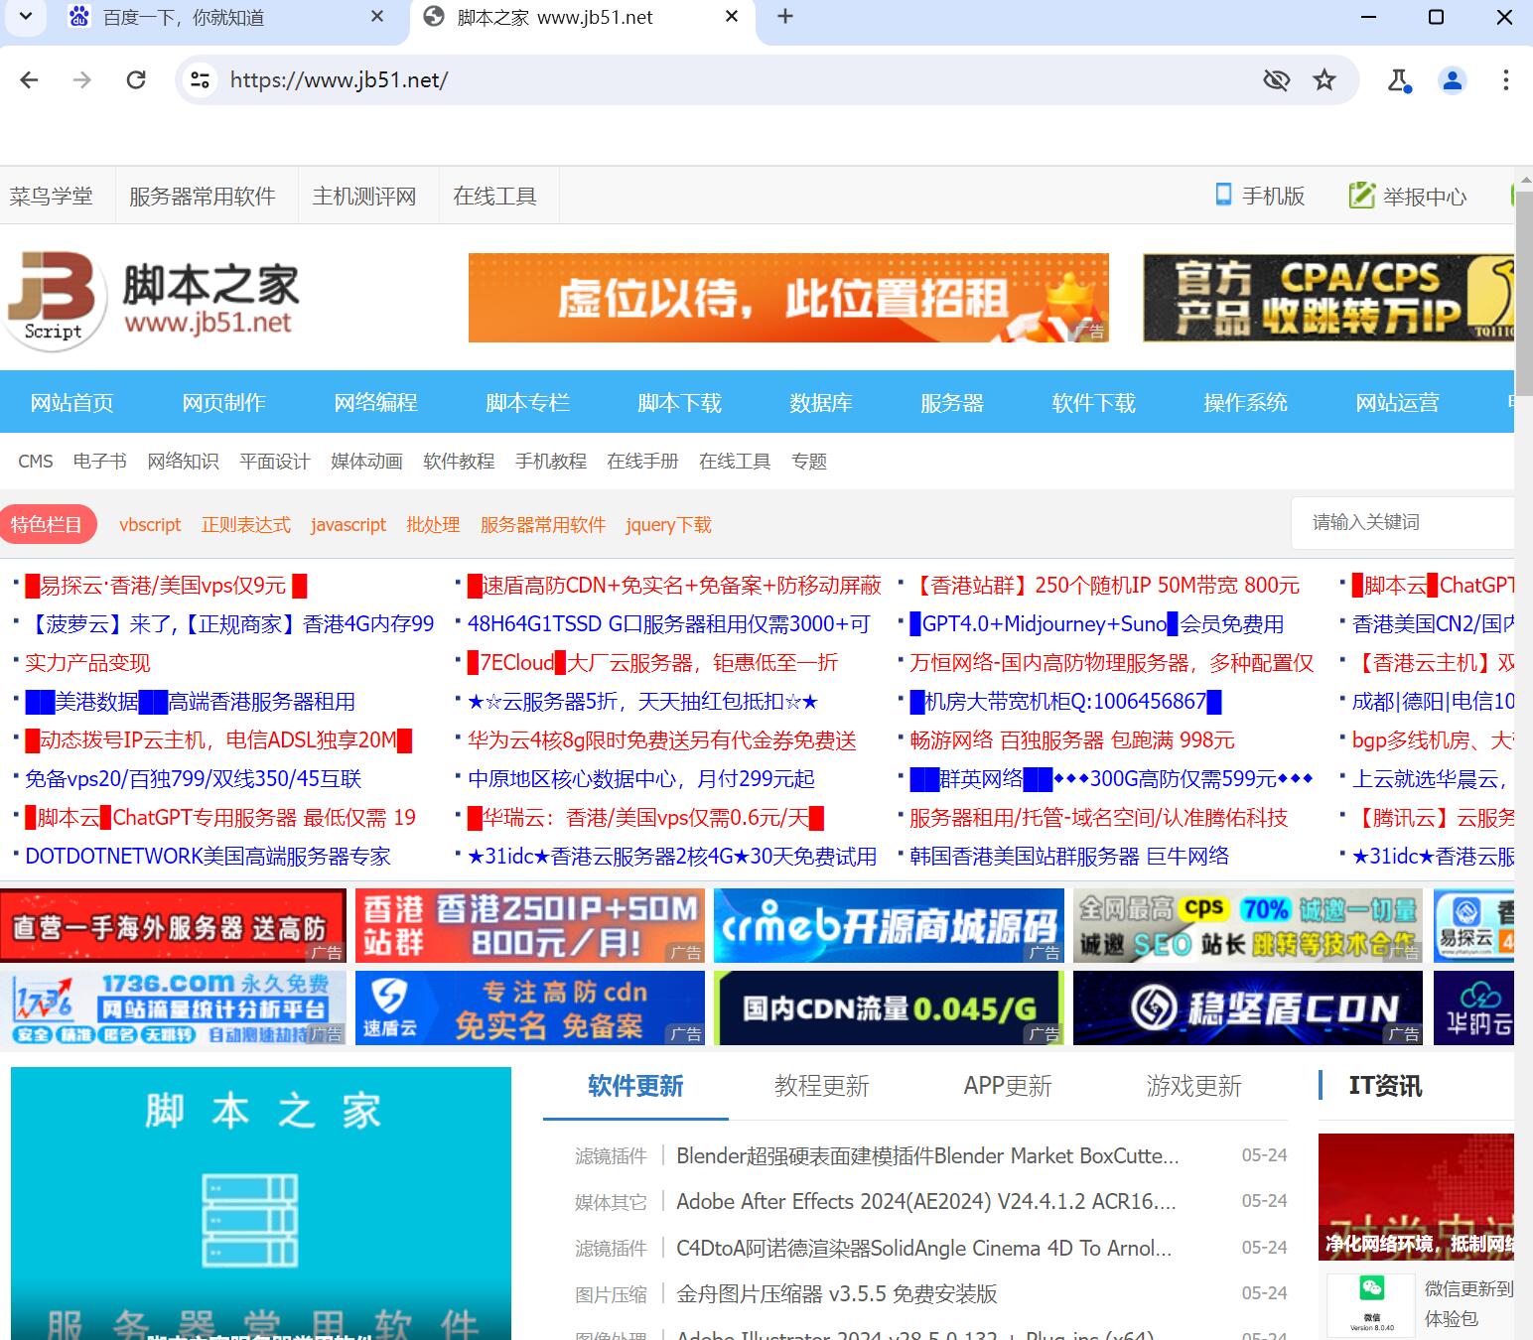Click the 请输入关键词 search input field

point(1402,522)
